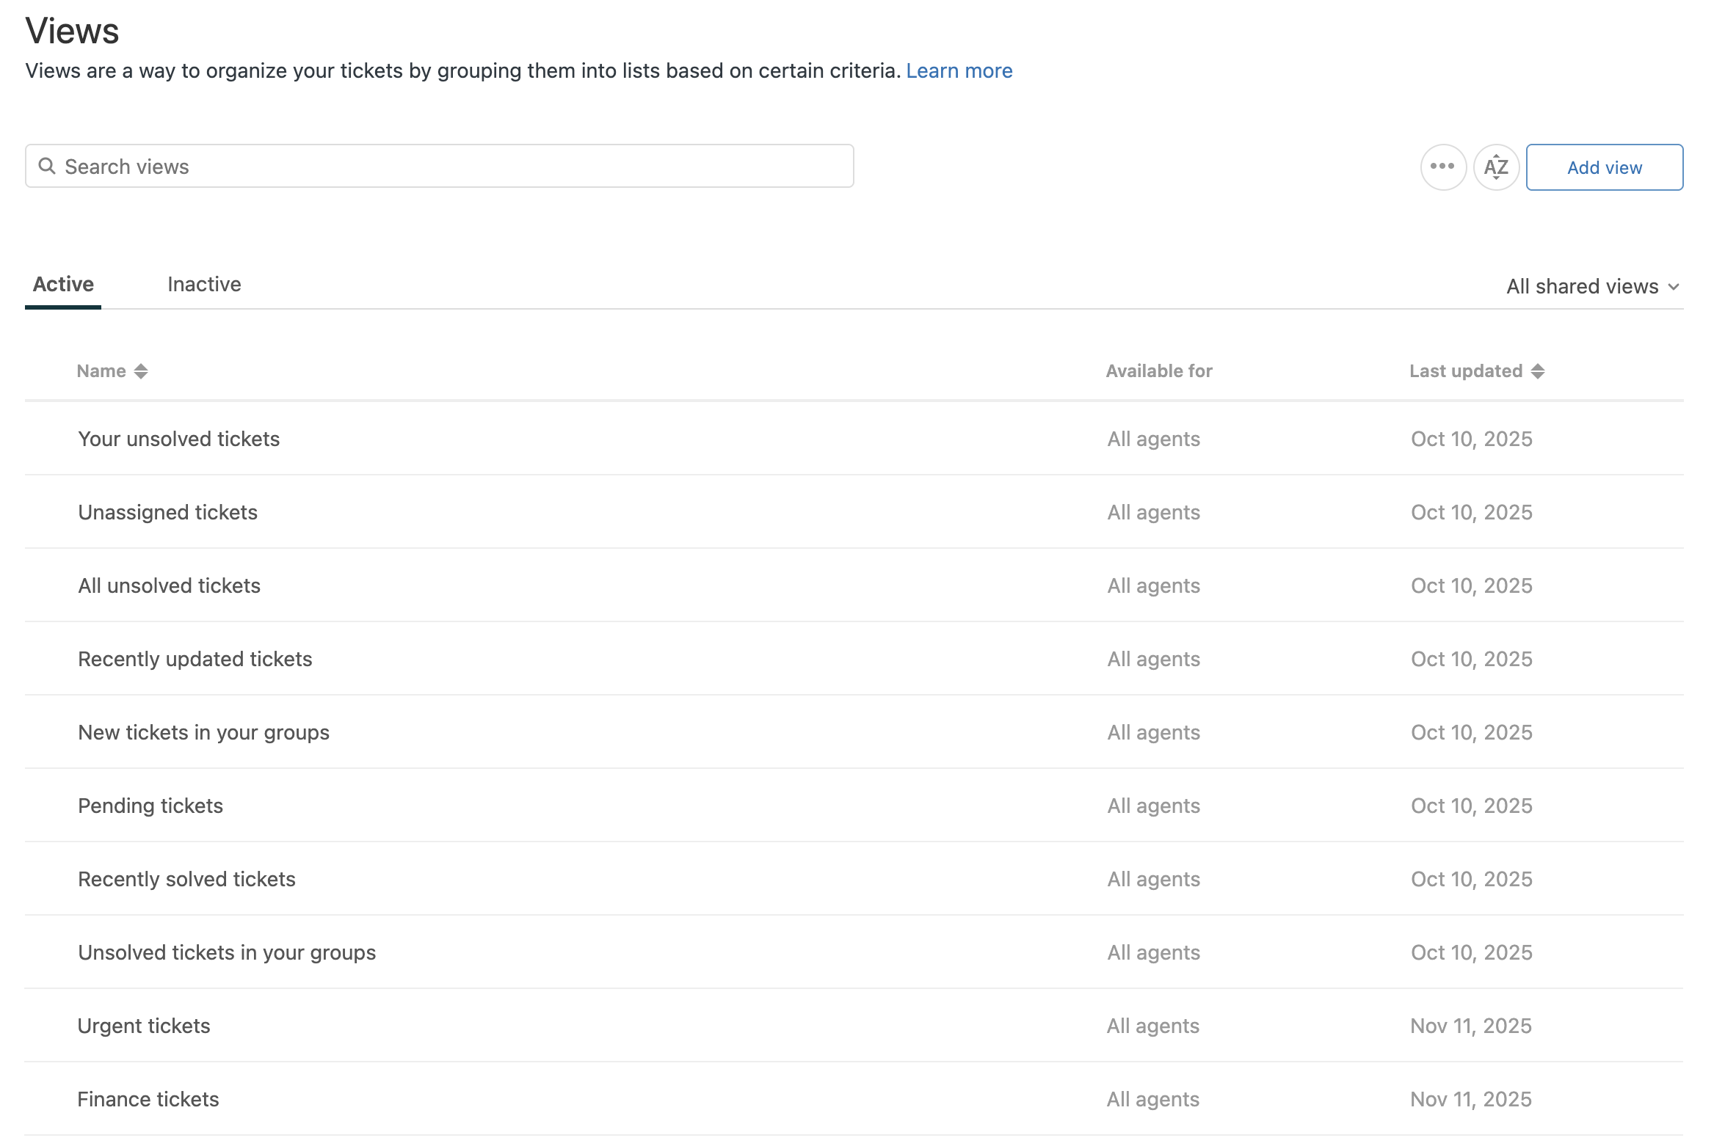Open the All unsolved tickets view

(x=169, y=585)
